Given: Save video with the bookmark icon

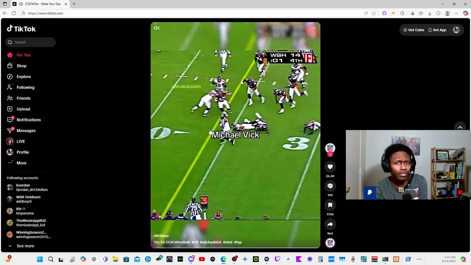Looking at the screenshot, I should tap(330, 205).
